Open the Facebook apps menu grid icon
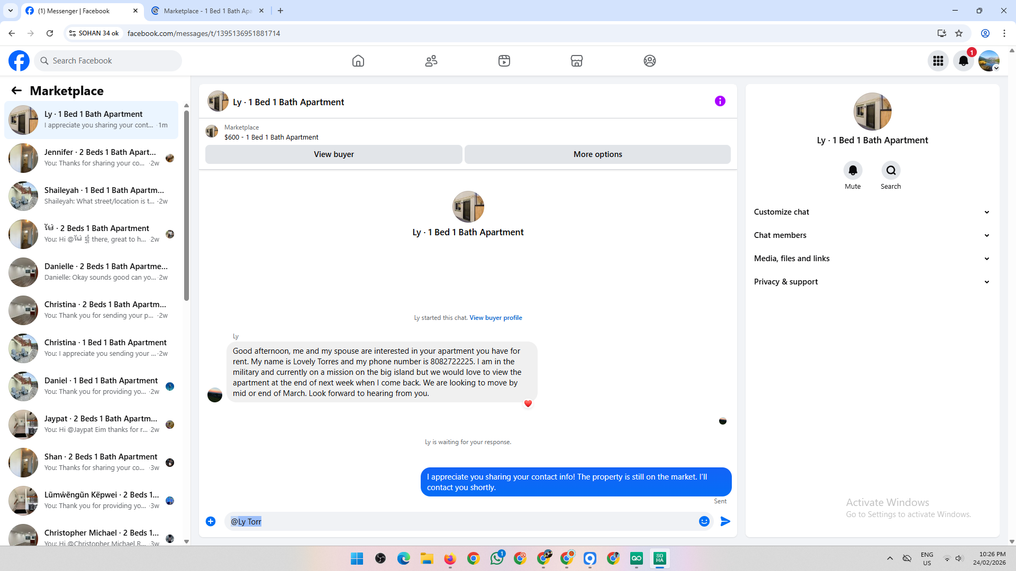Viewport: 1016px width, 571px height. pyautogui.click(x=938, y=61)
